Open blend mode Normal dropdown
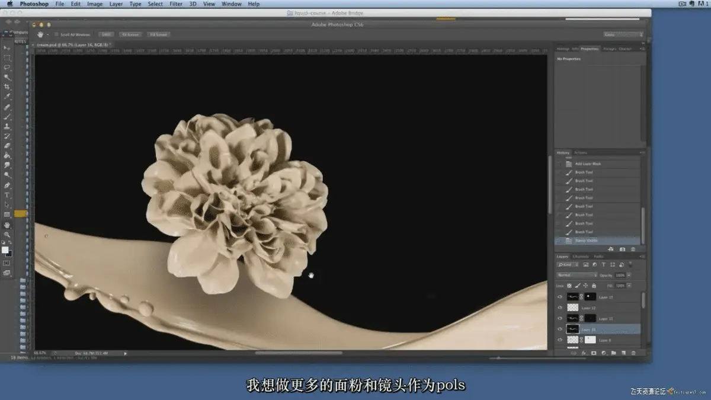The width and height of the screenshot is (711, 400). pos(578,275)
